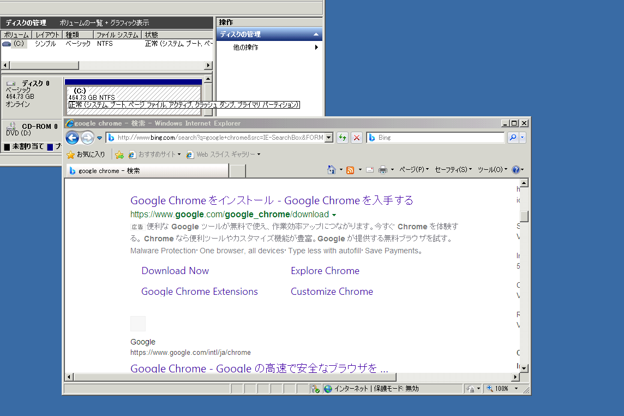Image resolution: width=624 pixels, height=416 pixels.
Task: Click the Bing.com URL in address bar
Action: point(220,138)
